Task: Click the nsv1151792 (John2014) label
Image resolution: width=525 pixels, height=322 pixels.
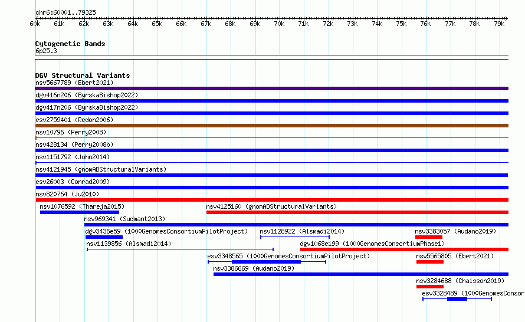Action: (x=73, y=157)
